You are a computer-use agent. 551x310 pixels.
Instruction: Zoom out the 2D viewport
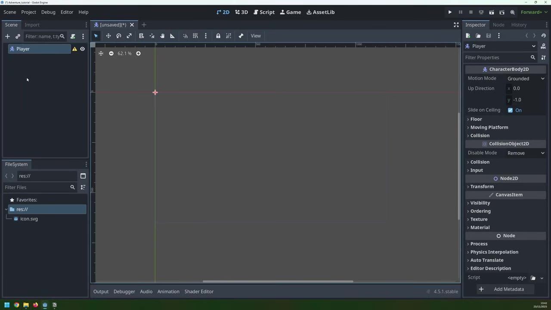pos(111,53)
